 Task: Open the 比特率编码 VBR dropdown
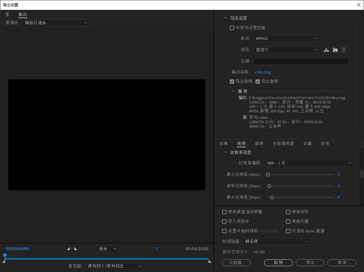(308, 163)
